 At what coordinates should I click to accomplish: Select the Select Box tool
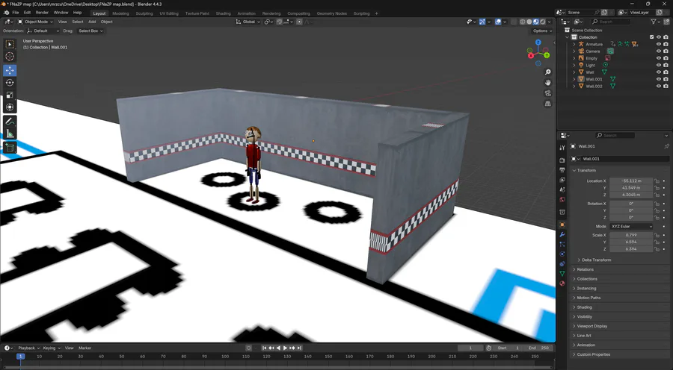[x=10, y=45]
